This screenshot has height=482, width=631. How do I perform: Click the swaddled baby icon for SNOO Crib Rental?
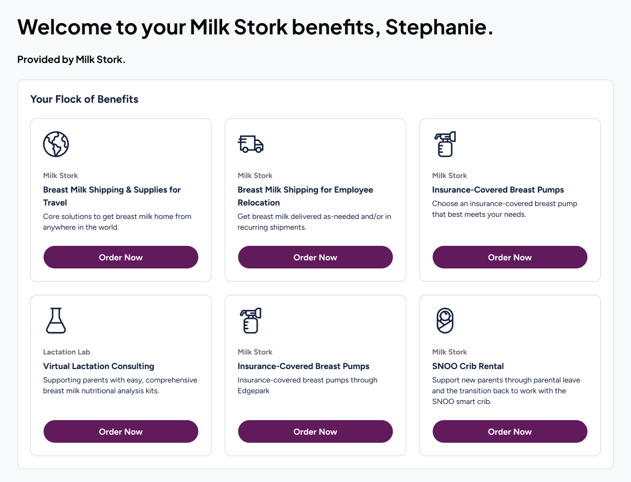tap(445, 321)
